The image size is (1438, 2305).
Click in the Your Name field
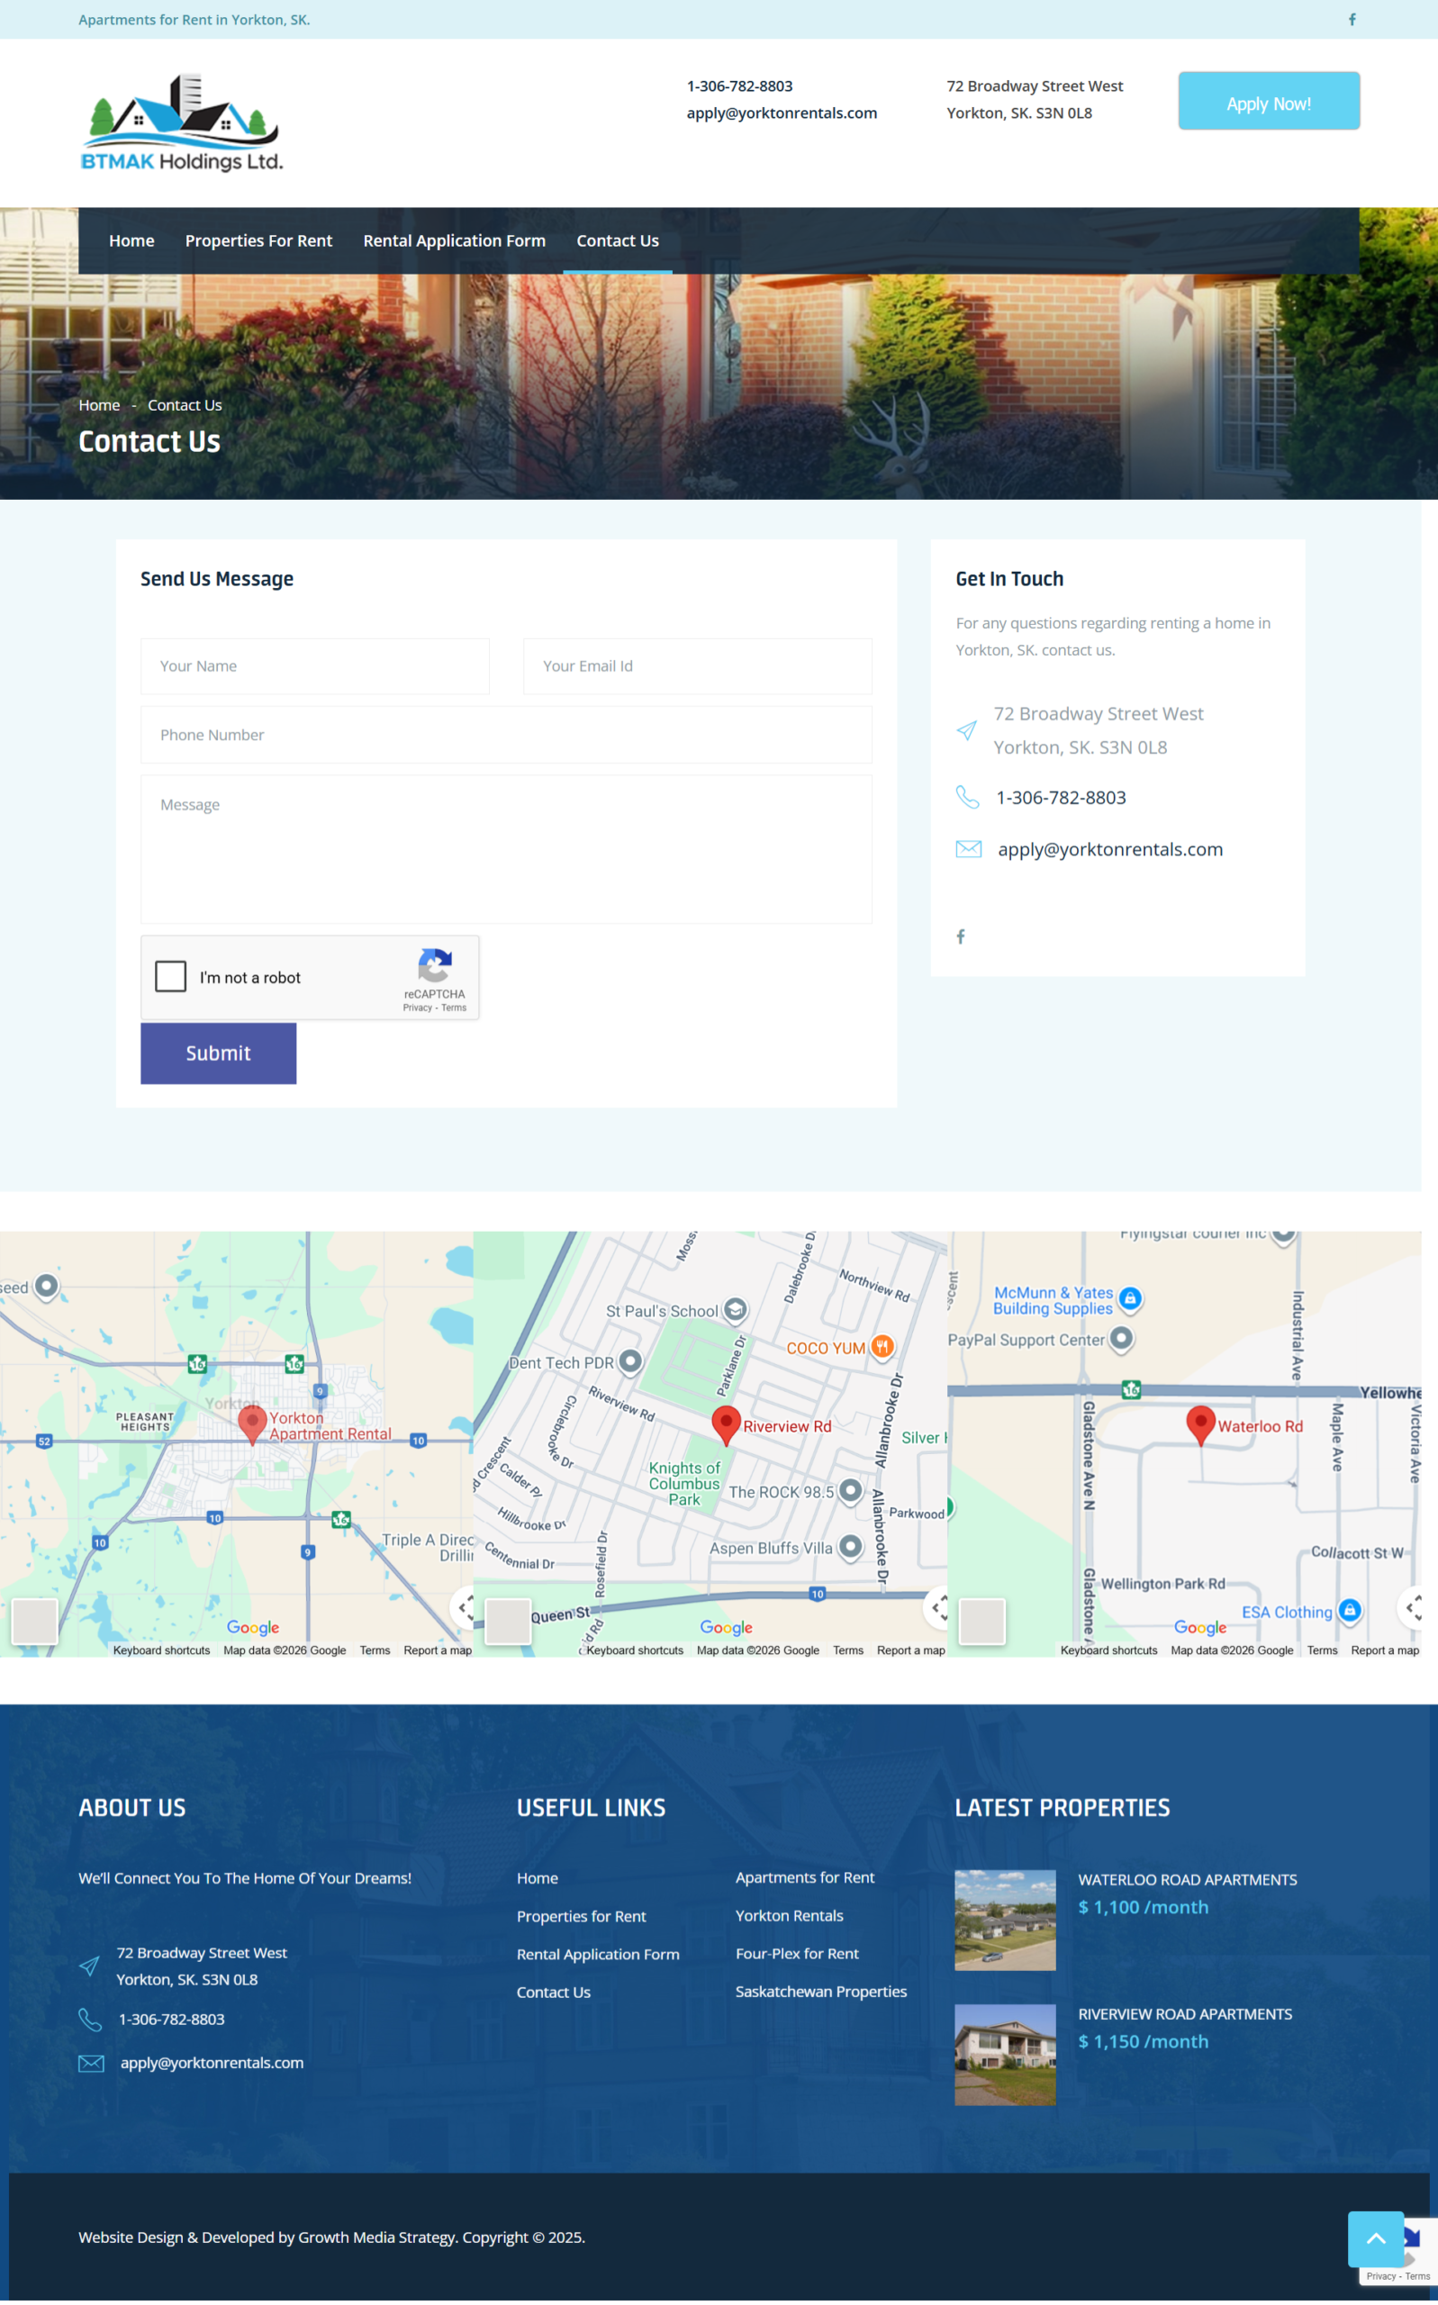(315, 665)
